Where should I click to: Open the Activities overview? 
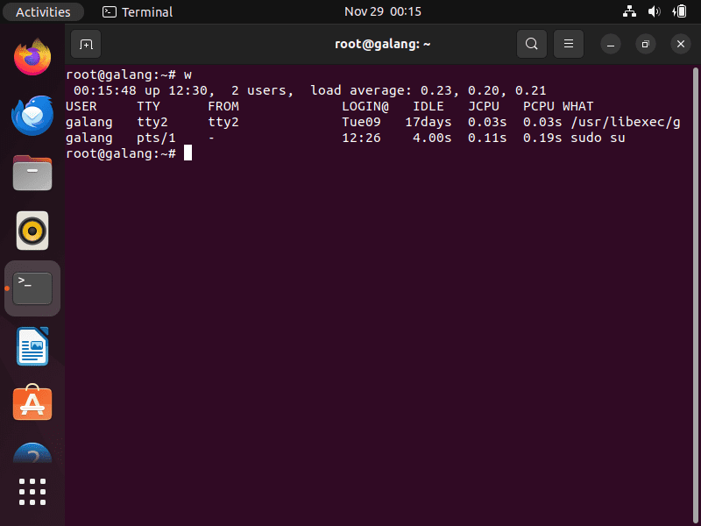(43, 11)
